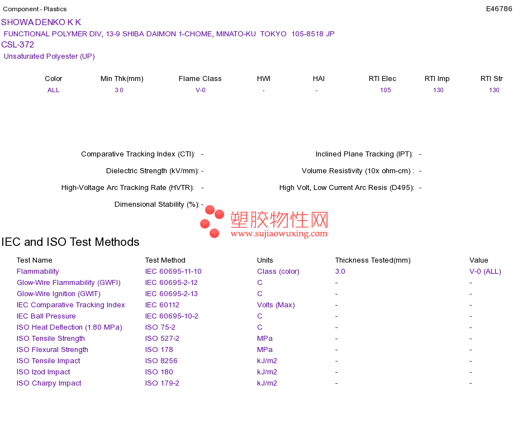531x447 pixels.
Task: Select the V-0 flame class value
Action: pos(201,90)
